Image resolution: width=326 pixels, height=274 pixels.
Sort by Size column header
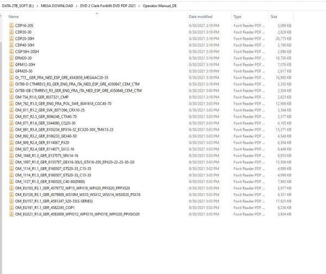274,17
